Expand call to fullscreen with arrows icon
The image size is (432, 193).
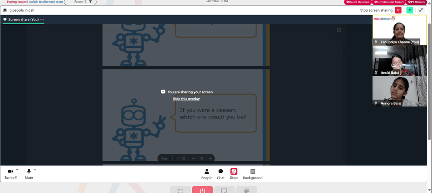pos(421,10)
